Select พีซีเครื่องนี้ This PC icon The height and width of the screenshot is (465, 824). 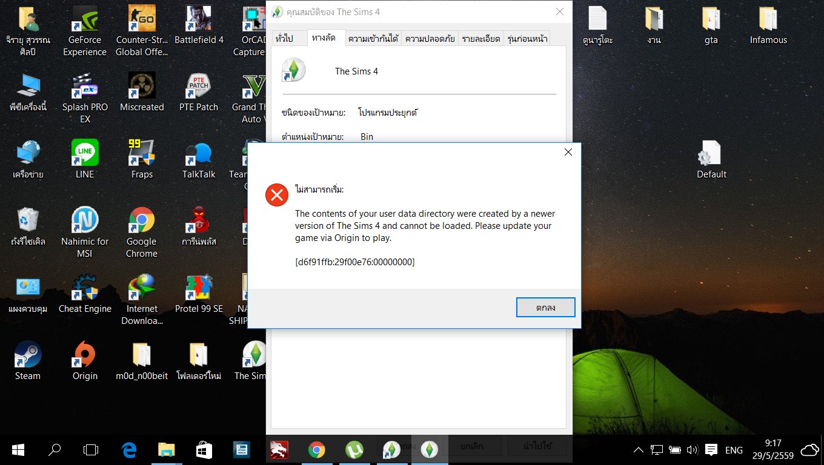click(28, 92)
